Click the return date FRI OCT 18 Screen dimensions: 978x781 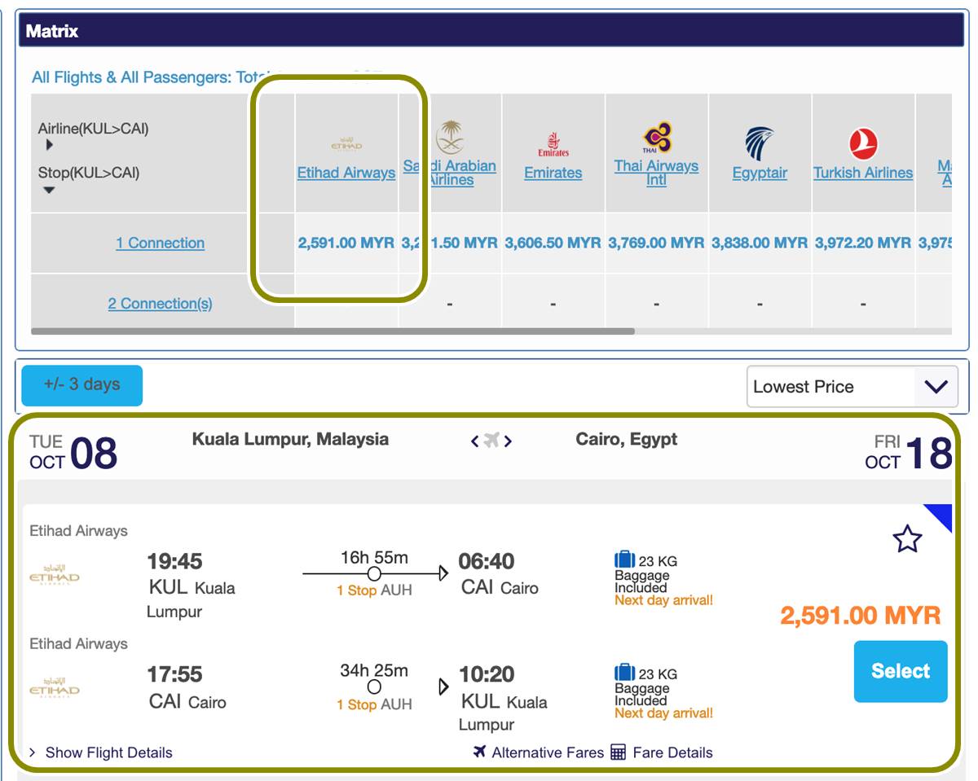pyautogui.click(x=909, y=452)
